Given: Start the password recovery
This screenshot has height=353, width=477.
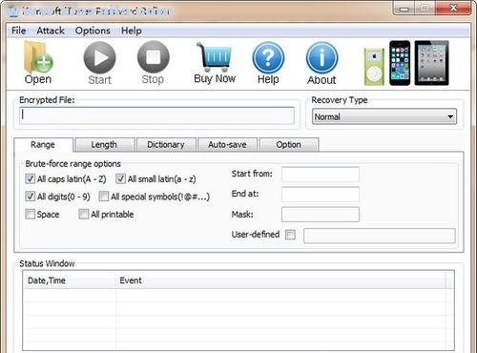Looking at the screenshot, I should pos(99,63).
